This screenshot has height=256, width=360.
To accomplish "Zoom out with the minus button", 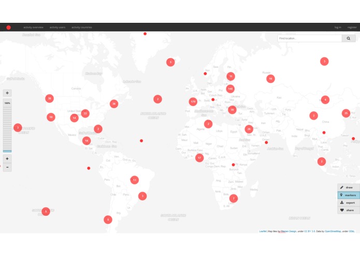I will 7,167.
